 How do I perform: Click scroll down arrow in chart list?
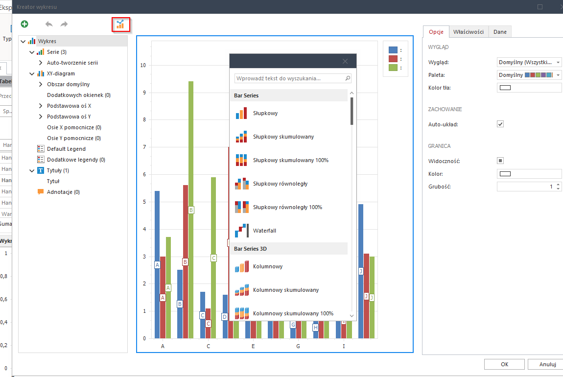point(352,316)
